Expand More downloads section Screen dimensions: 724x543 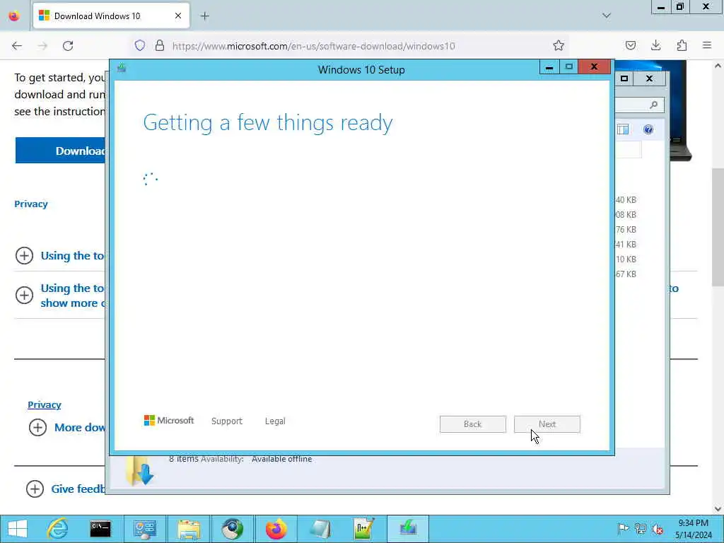[x=37, y=427]
